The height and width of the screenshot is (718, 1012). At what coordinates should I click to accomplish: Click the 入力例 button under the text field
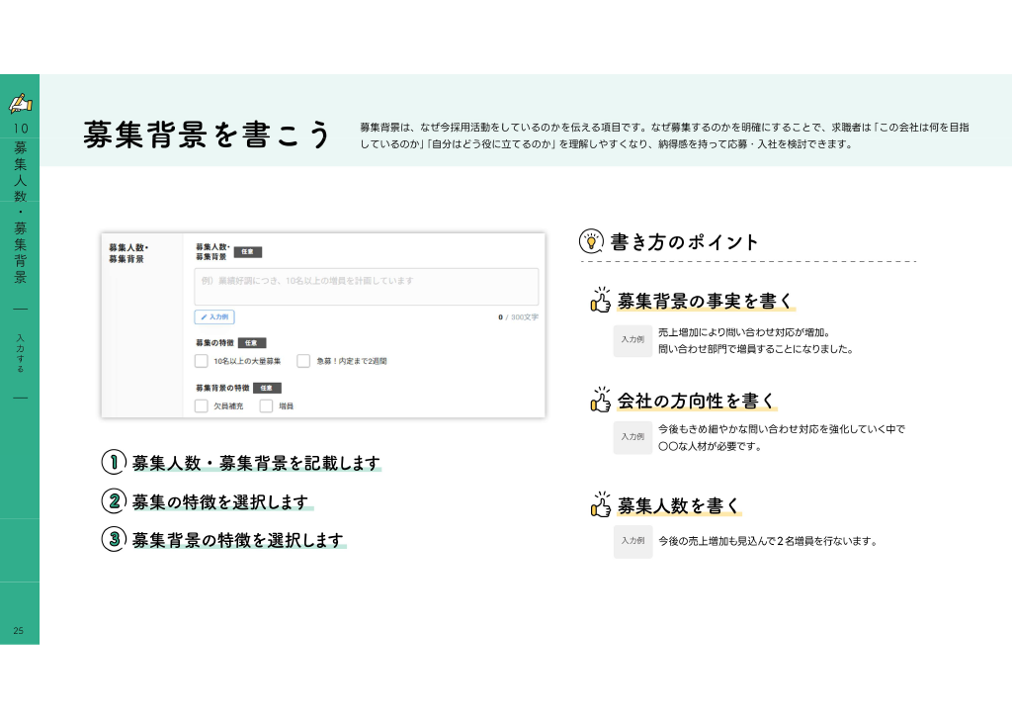(x=214, y=317)
